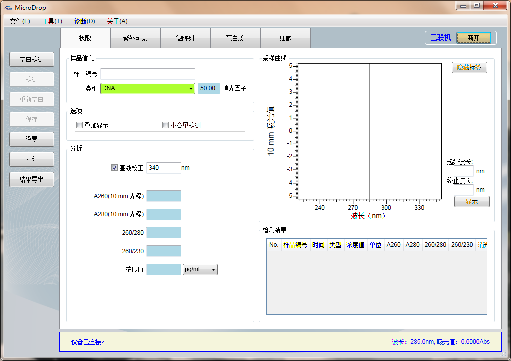511x361 pixels.
Task: Open the 工具(T) menu
Action: coord(52,21)
